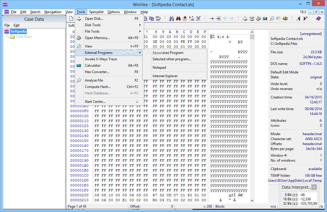Click the grayed camera snapshot icon

(x=278, y=19)
